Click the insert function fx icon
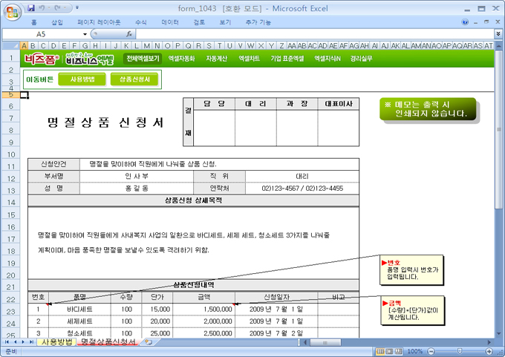 click(x=129, y=34)
